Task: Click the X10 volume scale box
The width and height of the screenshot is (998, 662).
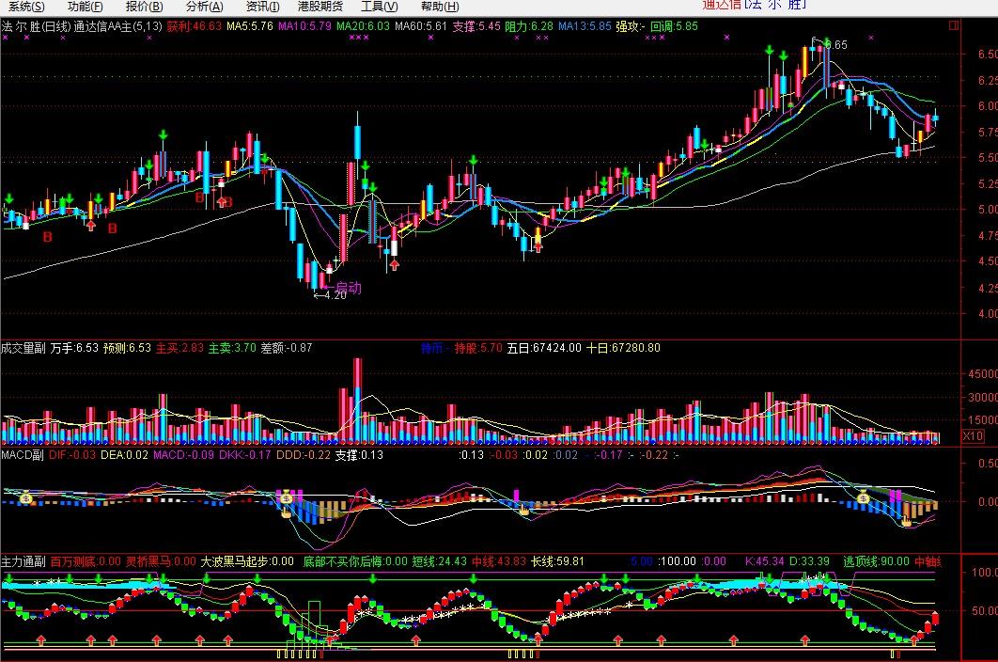Action: (x=973, y=436)
